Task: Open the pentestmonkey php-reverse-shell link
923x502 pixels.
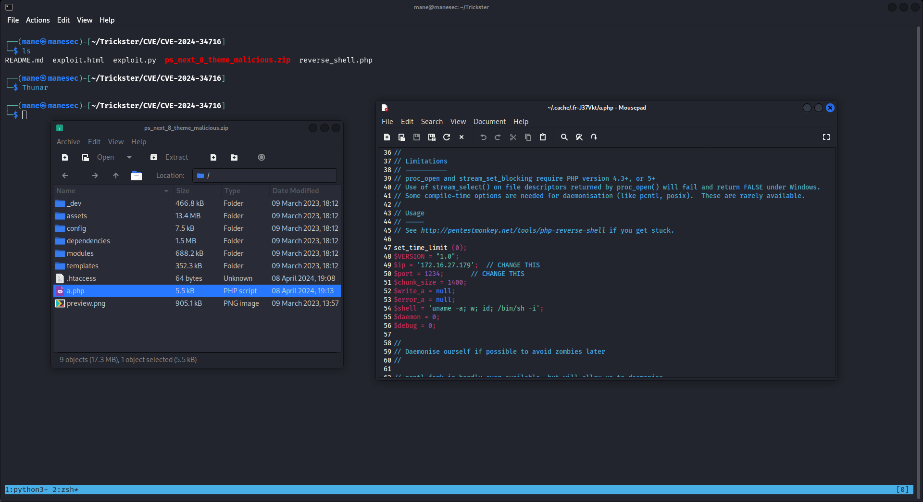Action: click(x=513, y=230)
